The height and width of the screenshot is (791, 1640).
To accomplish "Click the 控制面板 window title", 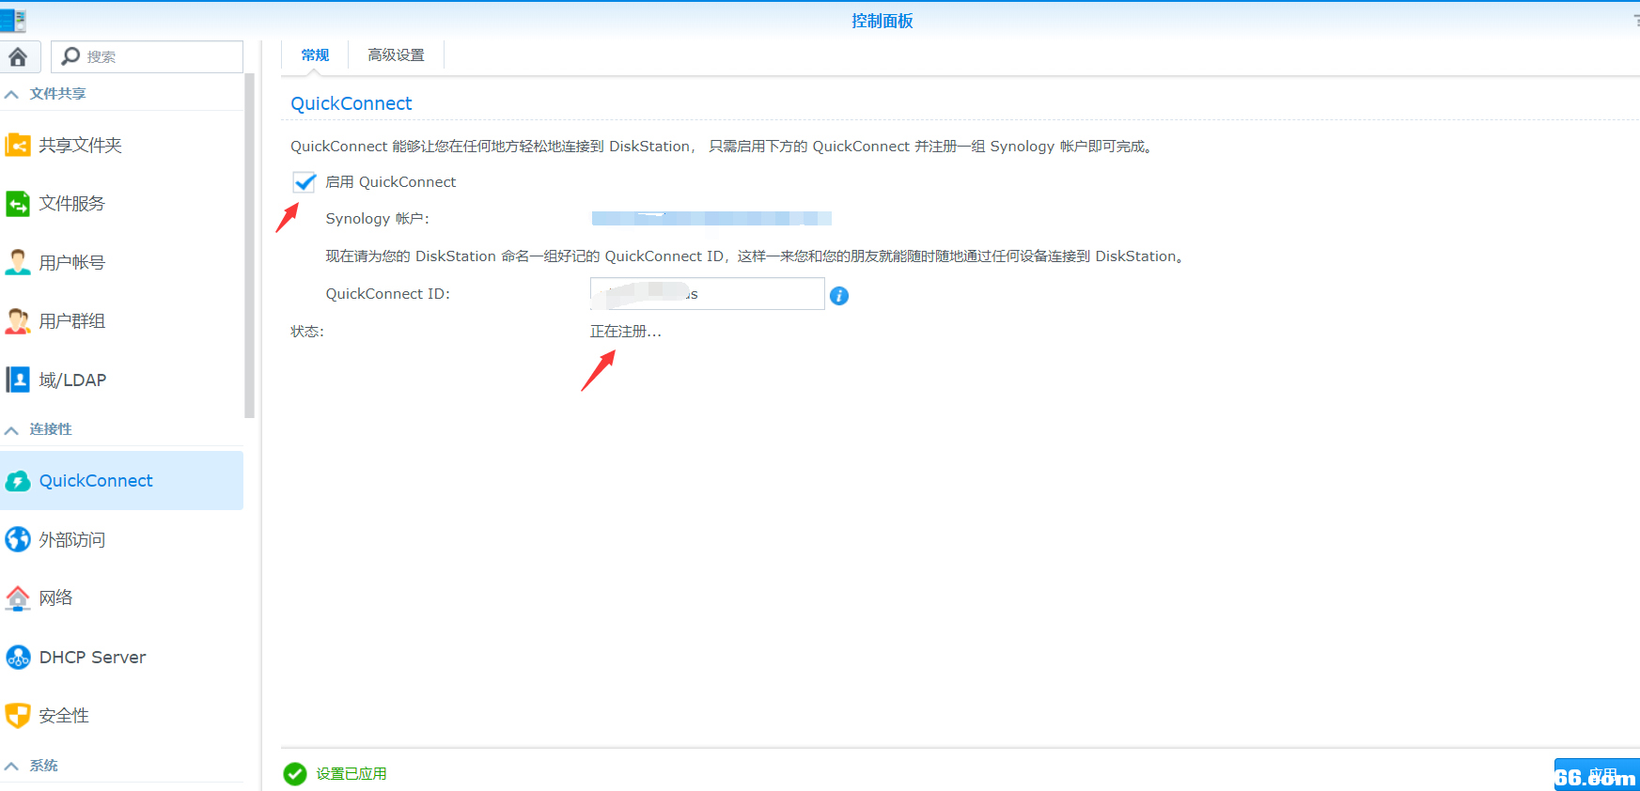I will [x=882, y=21].
